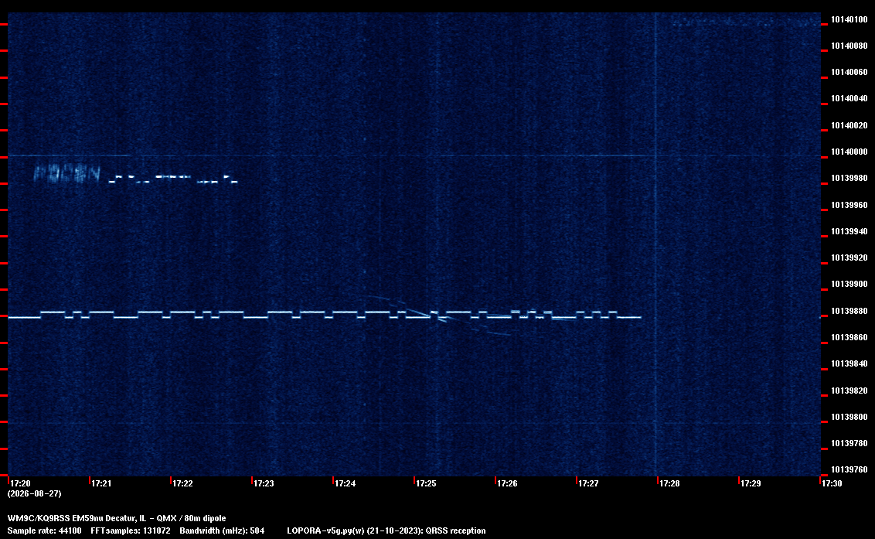Click the long FSK trace near 10139880
875x539 pixels.
(324, 315)
